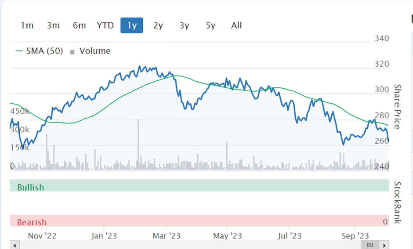Switch chart to 6m range
413x249 pixels.
[x=79, y=25]
